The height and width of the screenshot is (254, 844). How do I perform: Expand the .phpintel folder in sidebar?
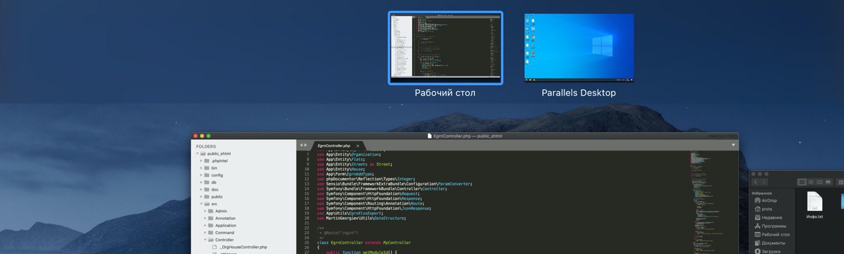pyautogui.click(x=202, y=160)
